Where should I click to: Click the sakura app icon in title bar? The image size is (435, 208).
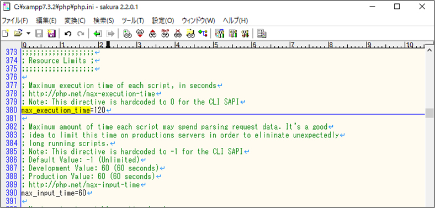(6, 7)
